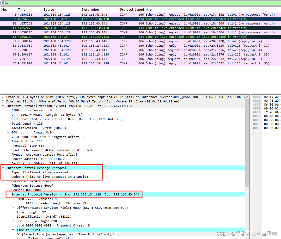Collapse the Internet Protocol Version 4 section
The width and height of the screenshot is (281, 239).
click(x=2, y=106)
